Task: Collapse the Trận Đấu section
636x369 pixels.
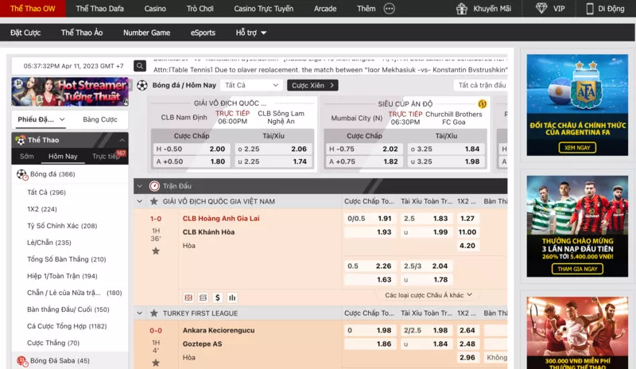Action: (x=140, y=186)
